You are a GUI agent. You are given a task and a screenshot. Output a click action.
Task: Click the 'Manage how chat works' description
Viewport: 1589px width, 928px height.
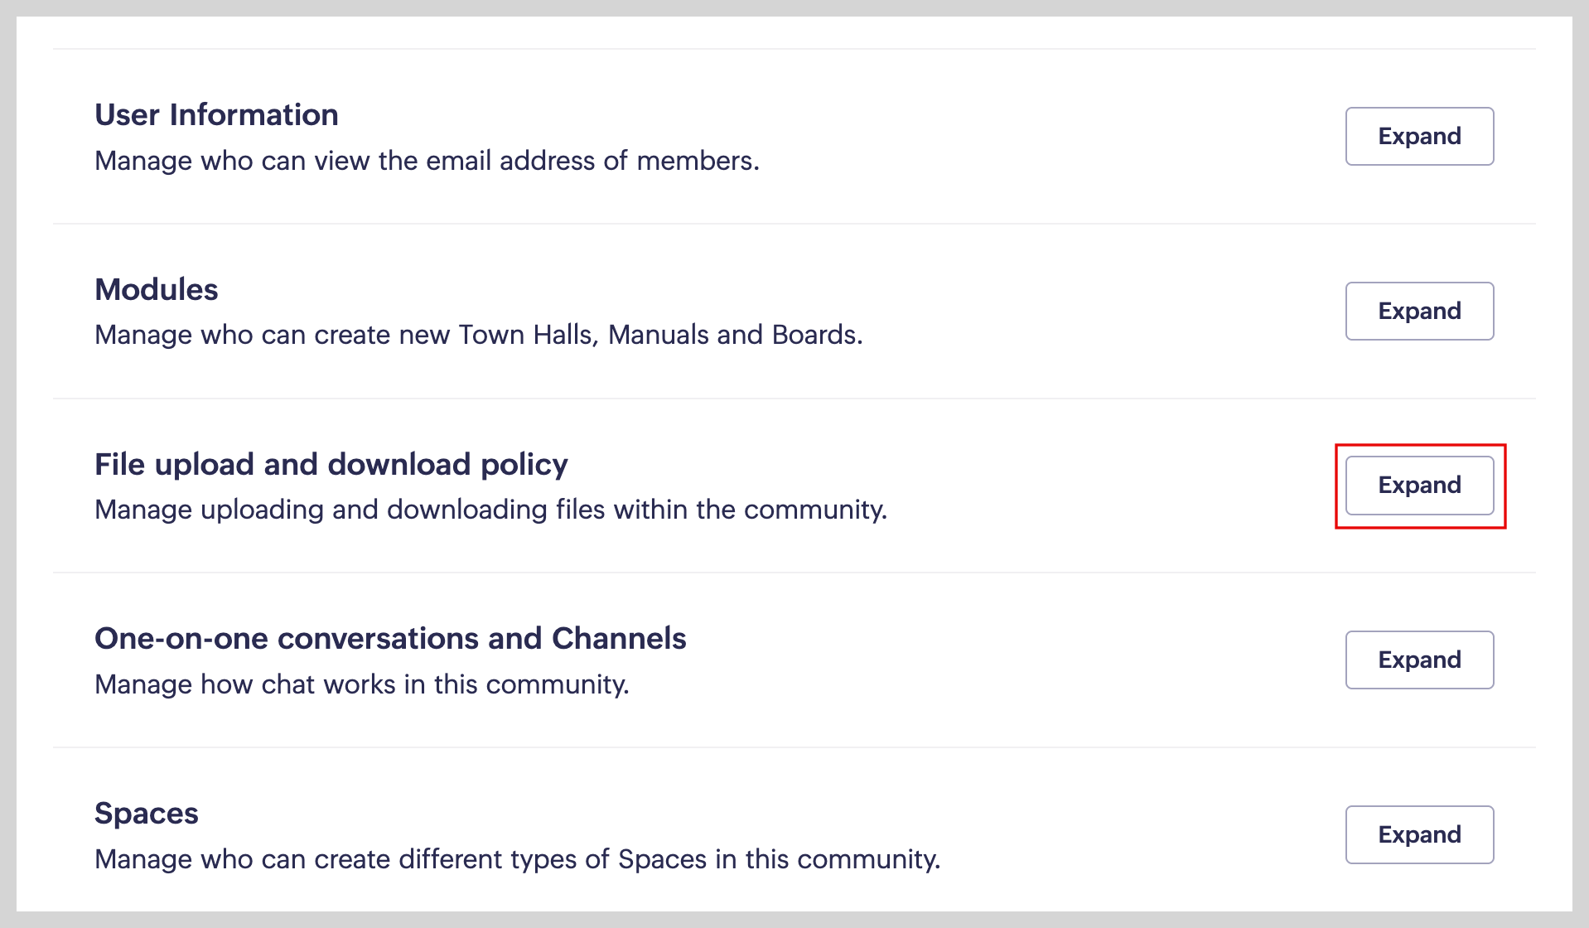[x=362, y=684]
